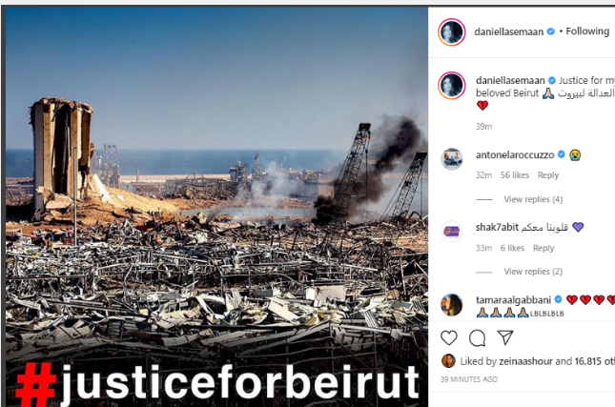Open the small liker avatar beside zeinaashour
The image size is (615, 407).
click(448, 360)
